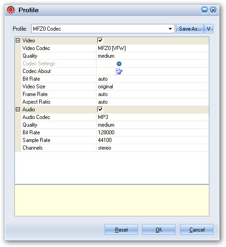Click the Codec About notepad icon
This screenshot has height=247, width=226.
click(119, 71)
